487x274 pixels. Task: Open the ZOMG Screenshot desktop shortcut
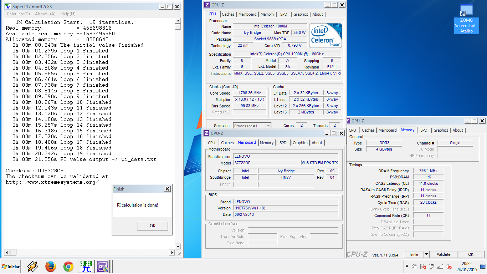466,19
